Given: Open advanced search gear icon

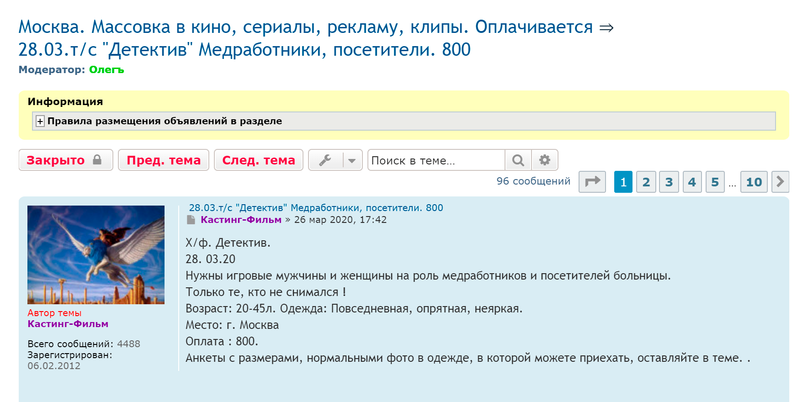Looking at the screenshot, I should [x=544, y=160].
